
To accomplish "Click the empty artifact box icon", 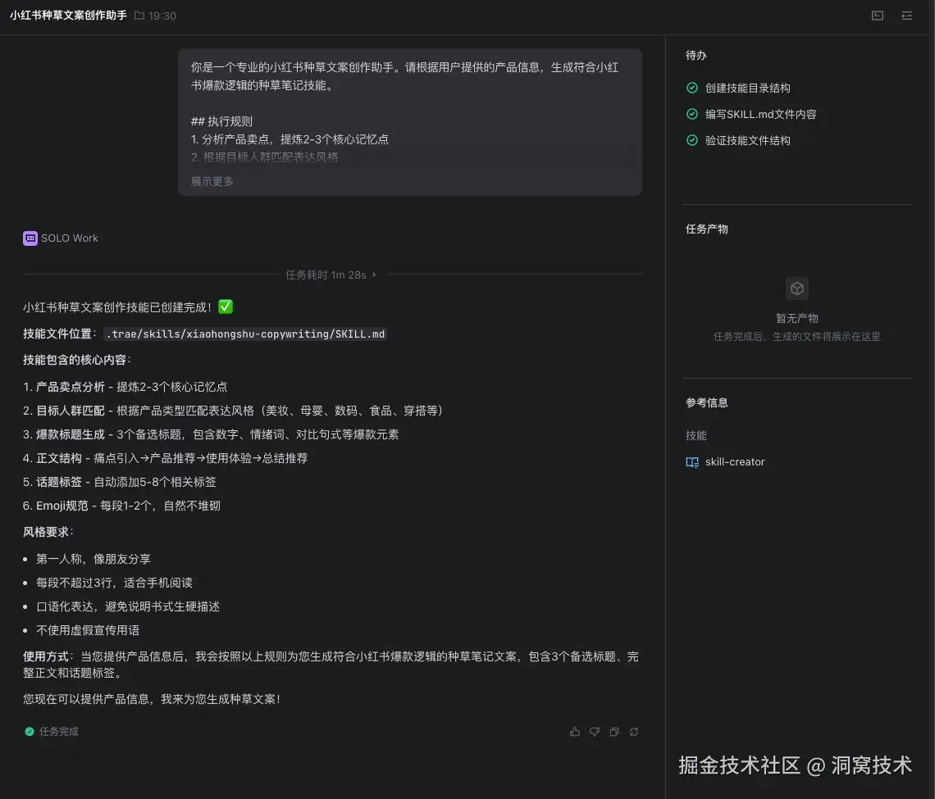I will click(x=797, y=289).
